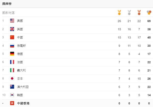Viewport: 153px width, 107px height.
Task: Click the Hong Kong flag icon
Action: 12,103
